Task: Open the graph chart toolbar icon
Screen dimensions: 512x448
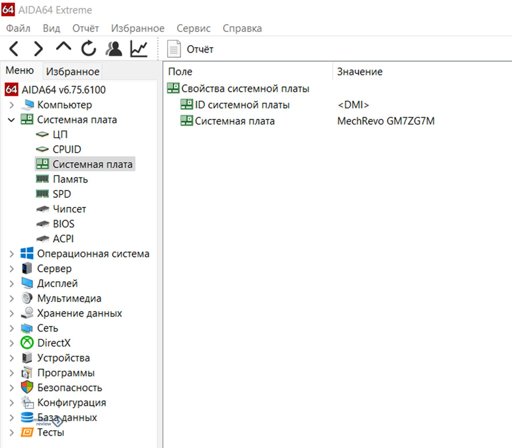Action: click(x=139, y=49)
